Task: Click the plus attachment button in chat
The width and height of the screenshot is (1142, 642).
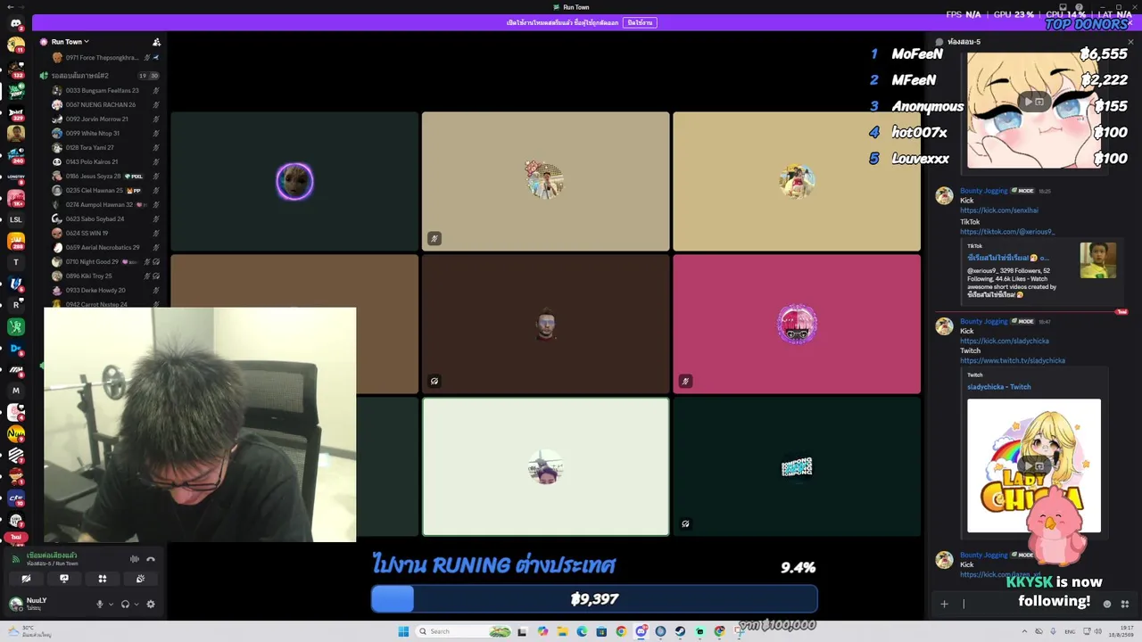Action: [x=944, y=604]
